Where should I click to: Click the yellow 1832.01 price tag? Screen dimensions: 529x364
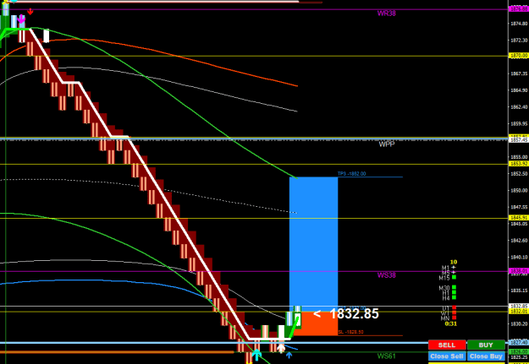(519, 312)
